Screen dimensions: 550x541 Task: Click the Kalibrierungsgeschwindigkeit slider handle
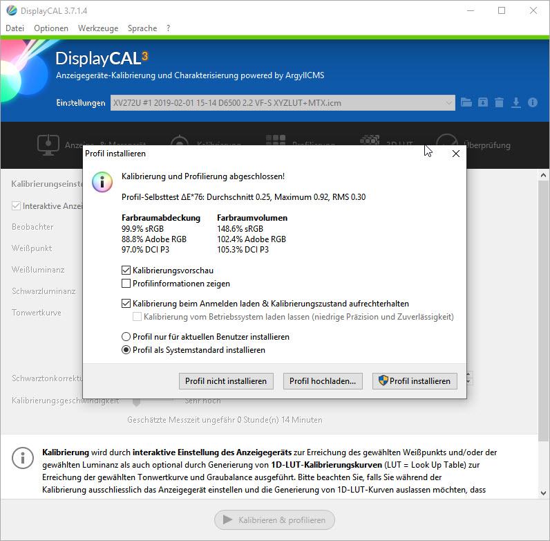137,403
